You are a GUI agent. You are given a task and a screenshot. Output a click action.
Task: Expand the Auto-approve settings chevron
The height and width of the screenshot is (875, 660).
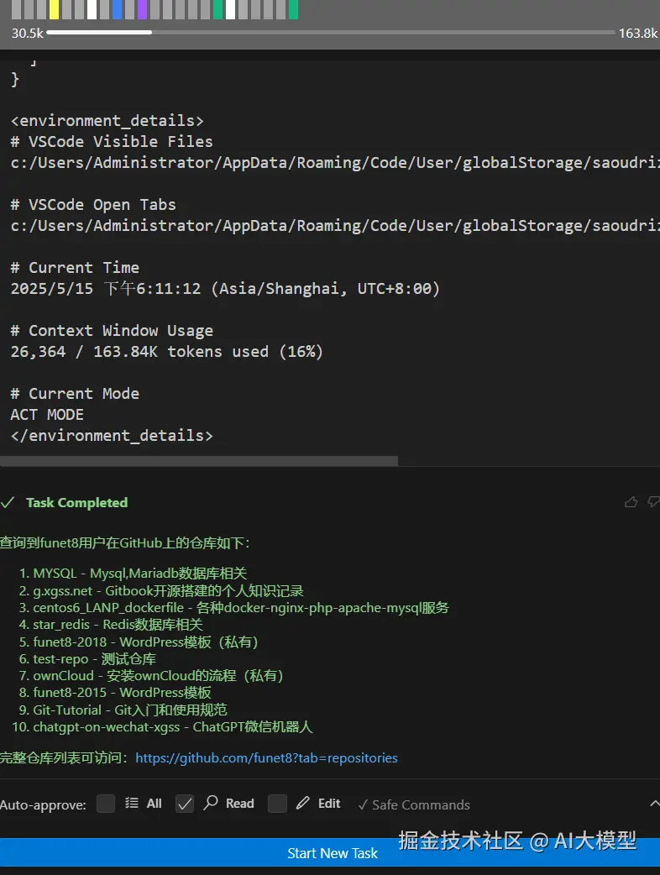click(654, 804)
